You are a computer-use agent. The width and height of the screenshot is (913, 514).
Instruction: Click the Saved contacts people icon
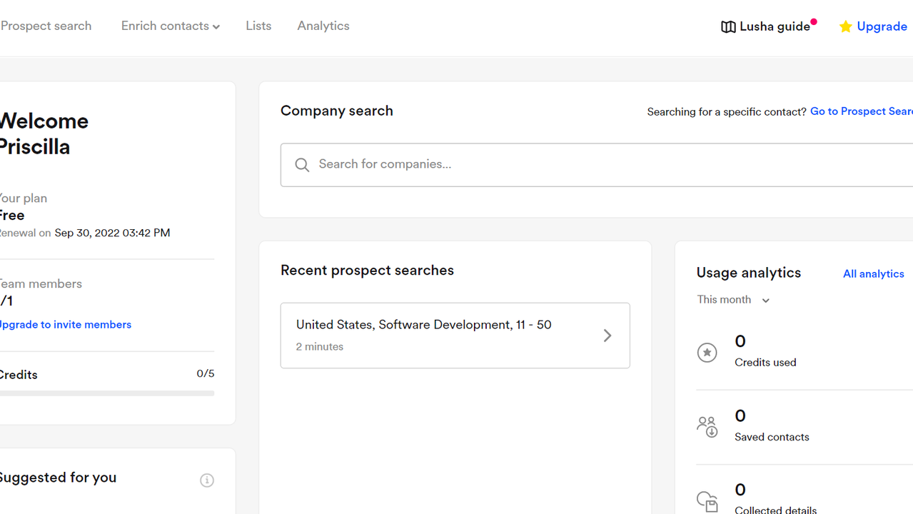(707, 426)
